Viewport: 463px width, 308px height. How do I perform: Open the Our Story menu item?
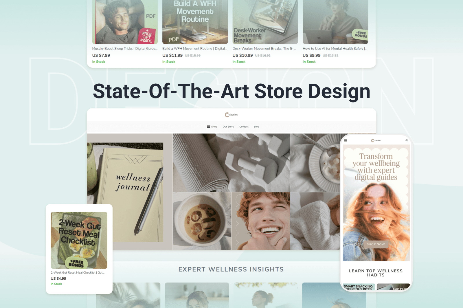click(228, 126)
